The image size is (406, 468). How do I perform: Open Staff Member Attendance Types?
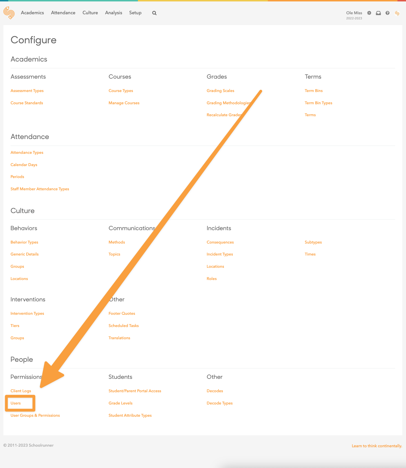coord(40,189)
